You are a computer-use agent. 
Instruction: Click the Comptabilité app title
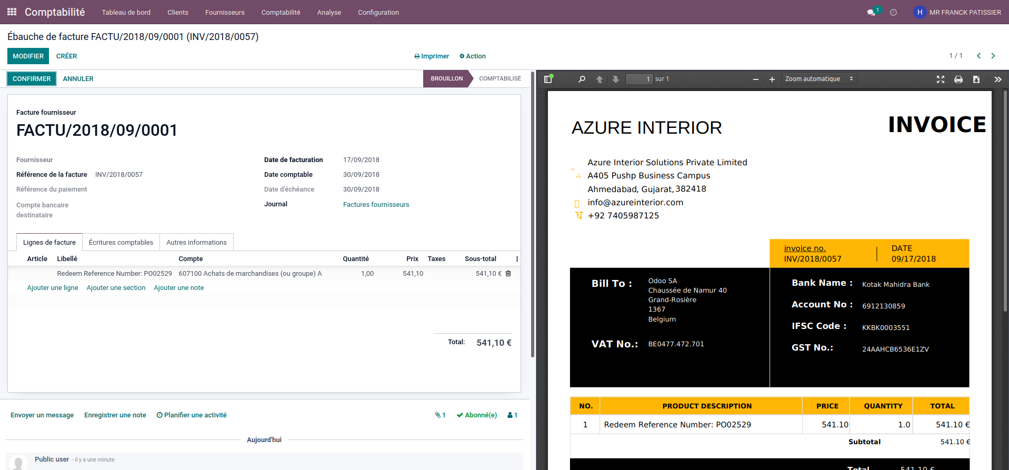(55, 12)
